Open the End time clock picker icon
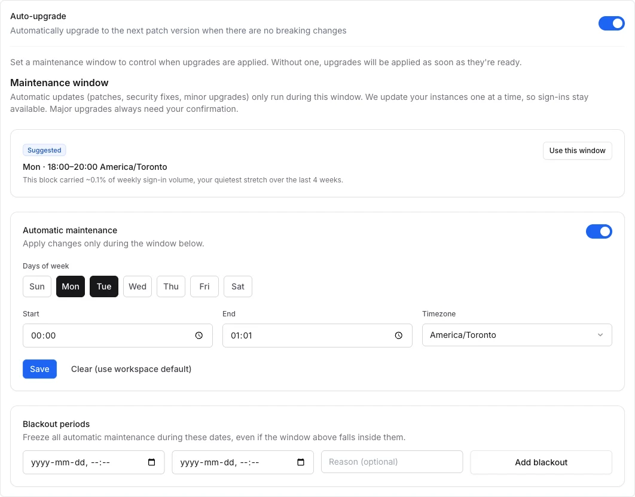The image size is (635, 497). [398, 336]
